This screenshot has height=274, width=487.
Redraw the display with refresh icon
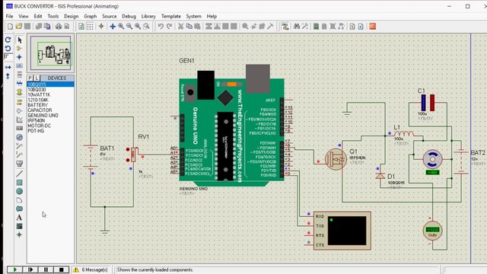coord(81,27)
